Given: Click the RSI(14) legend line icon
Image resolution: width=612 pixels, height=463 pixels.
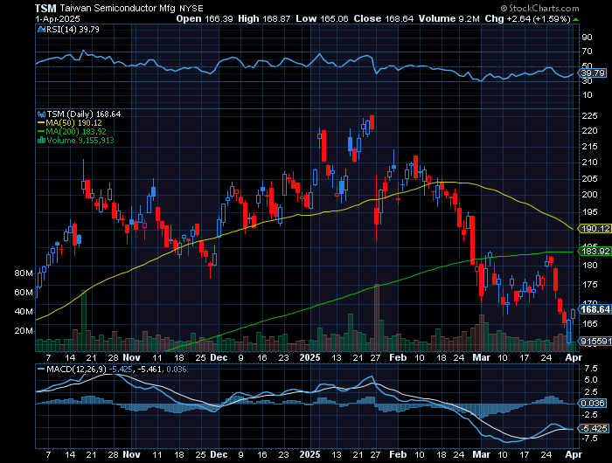Looking at the screenshot, I should 41,30.
